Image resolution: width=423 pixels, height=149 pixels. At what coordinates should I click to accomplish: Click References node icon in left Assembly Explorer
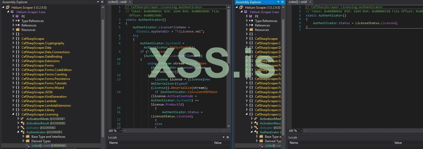tap(17, 25)
